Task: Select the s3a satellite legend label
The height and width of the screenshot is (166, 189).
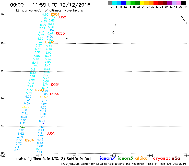Action: pos(176,158)
